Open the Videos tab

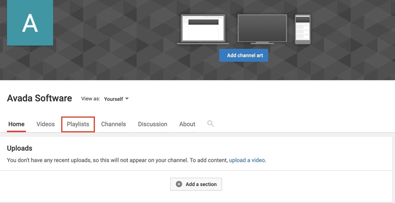pos(45,124)
